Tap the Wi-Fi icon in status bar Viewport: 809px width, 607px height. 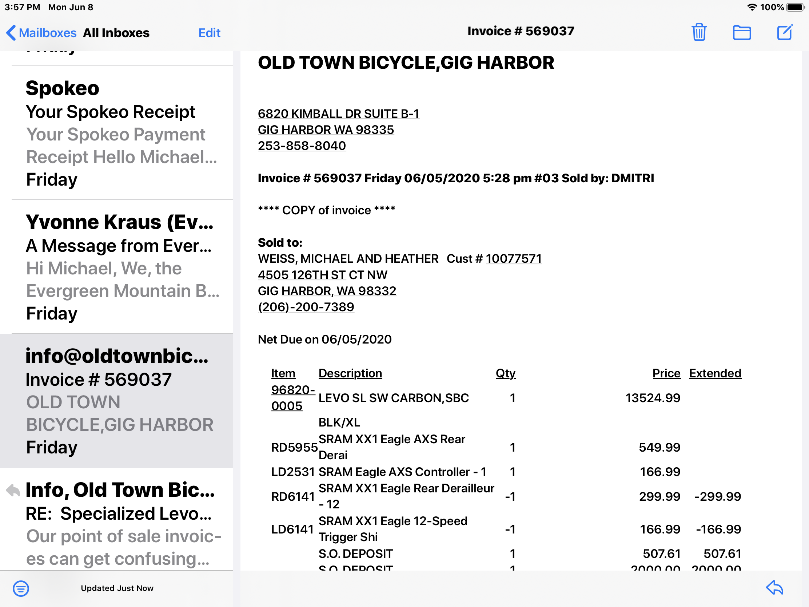pyautogui.click(x=752, y=7)
